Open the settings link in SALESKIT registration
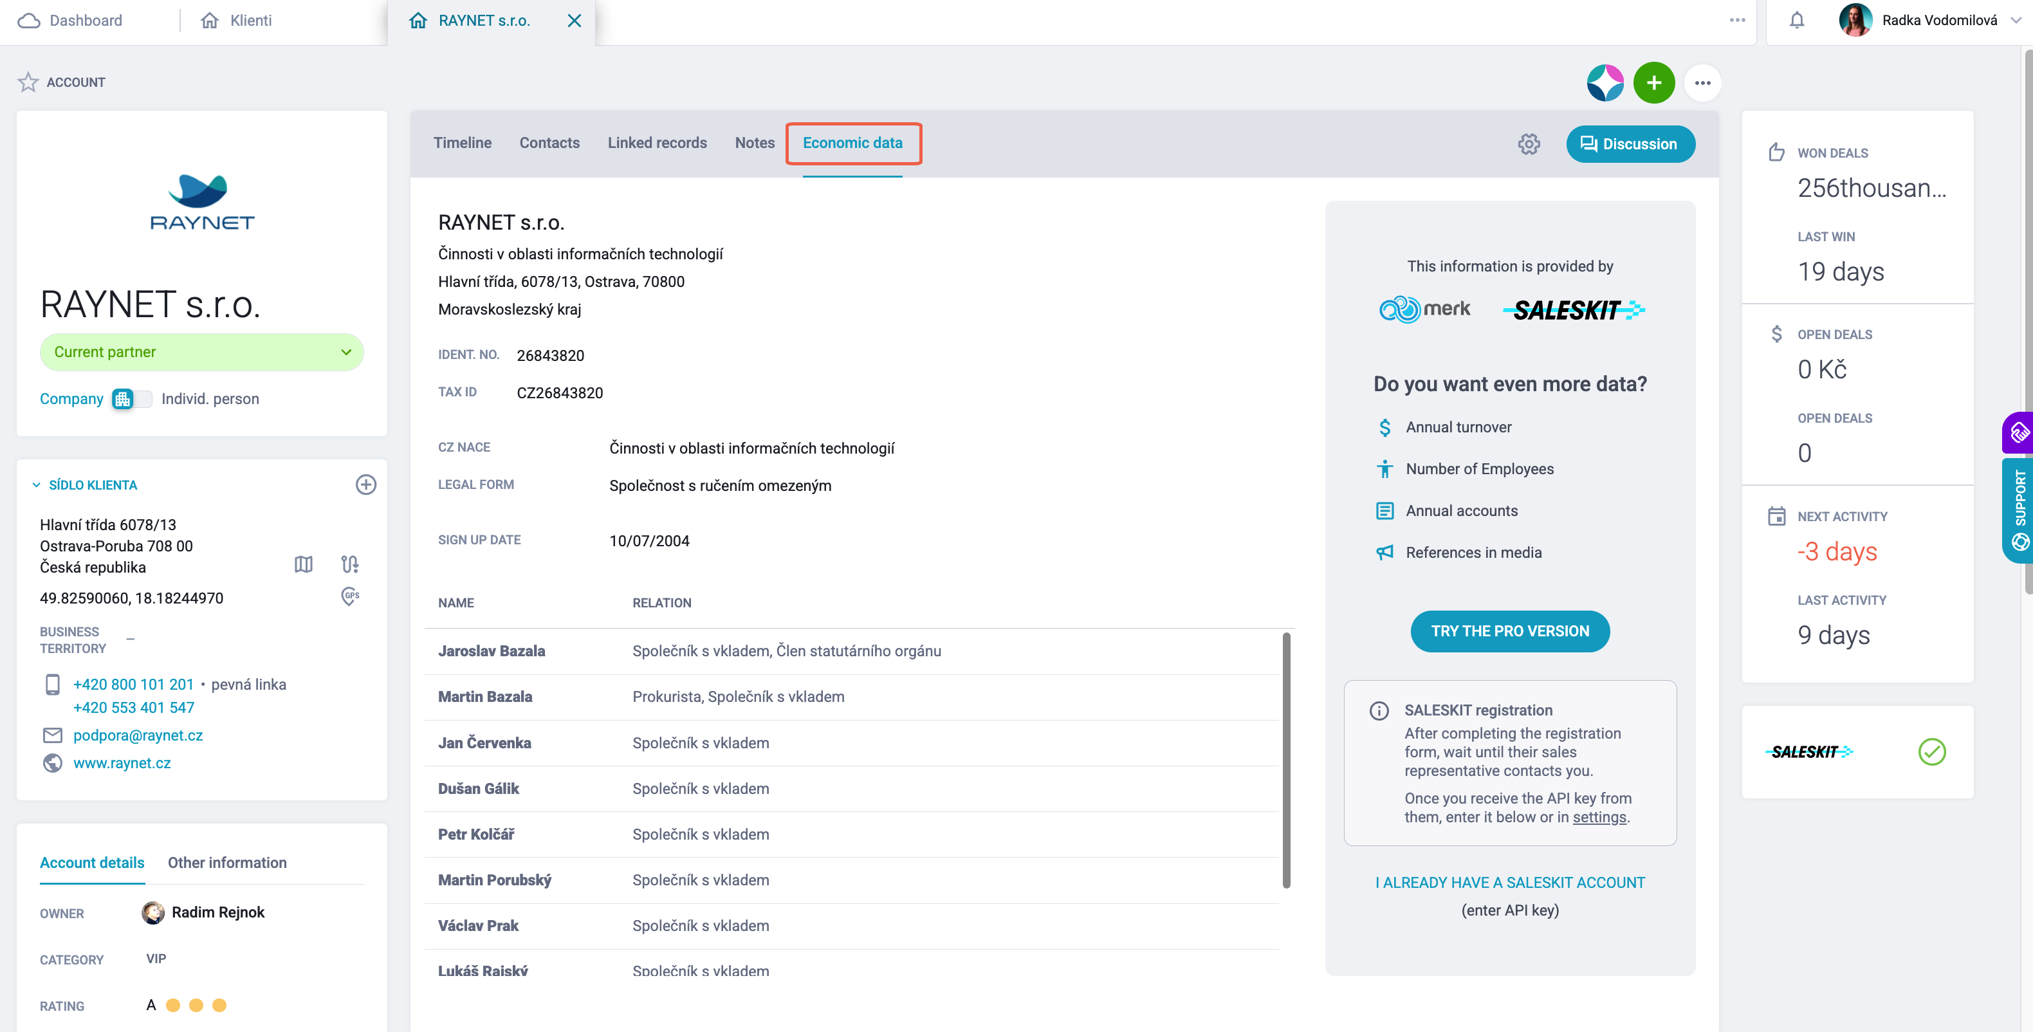Image resolution: width=2033 pixels, height=1032 pixels. tap(1600, 817)
